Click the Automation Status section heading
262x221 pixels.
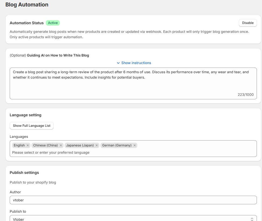(26, 23)
